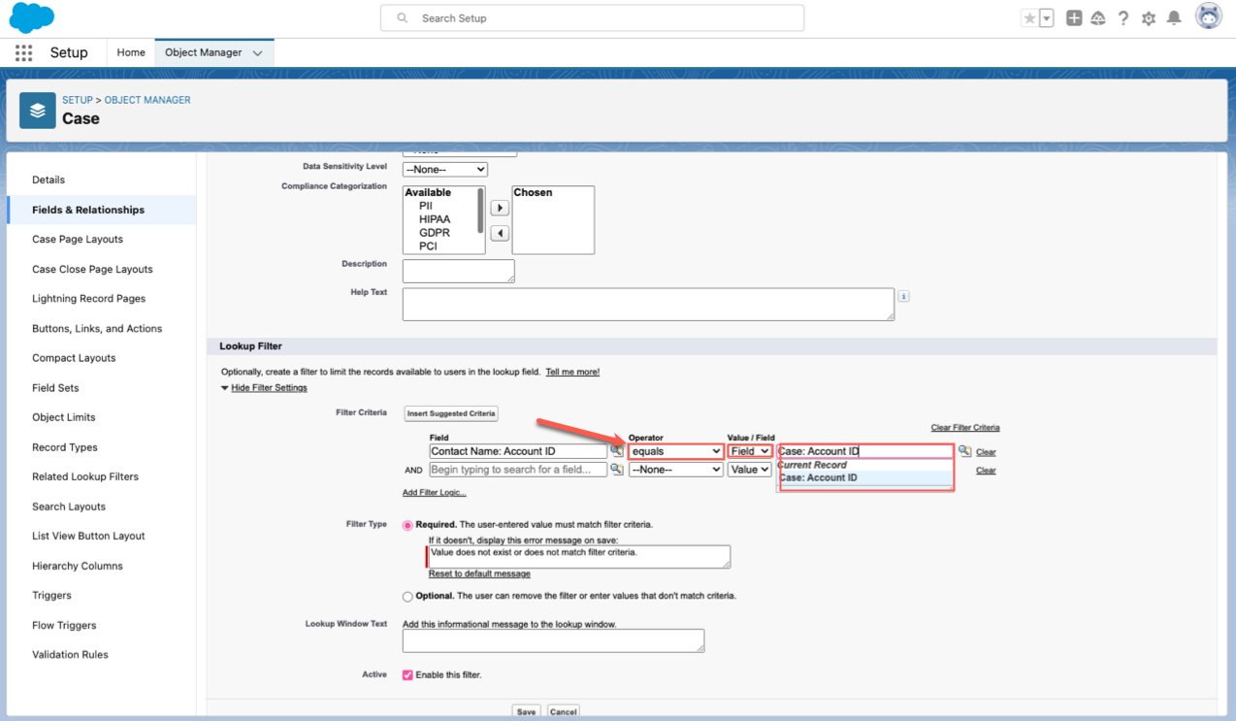
Task: Open Data Sensitivity Level dropdown
Action: coord(444,170)
